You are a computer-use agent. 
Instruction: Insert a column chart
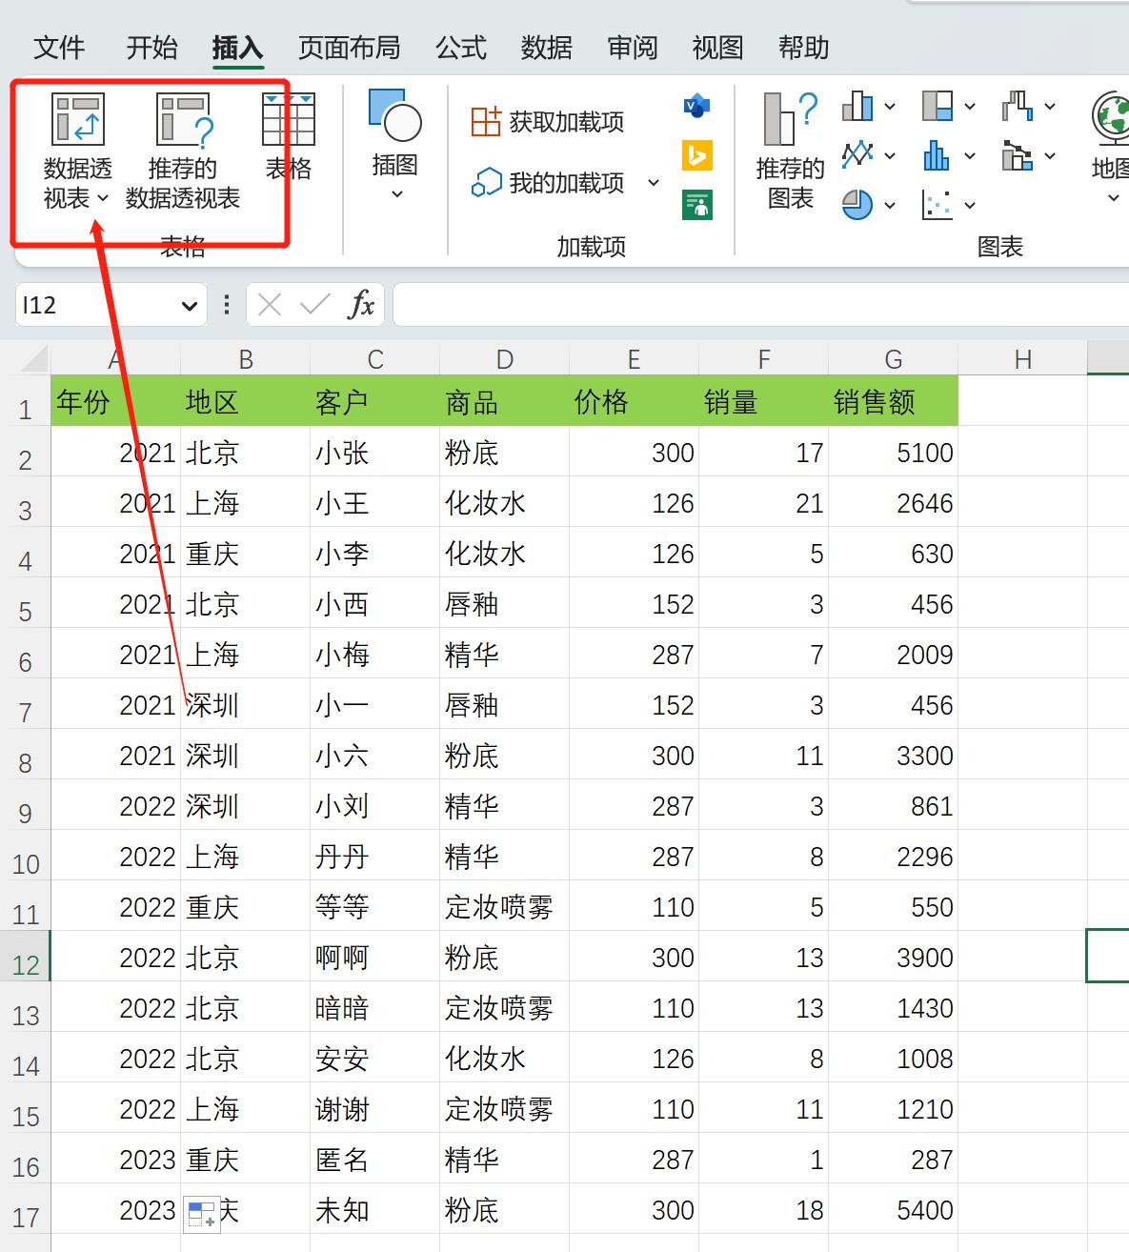(x=857, y=107)
